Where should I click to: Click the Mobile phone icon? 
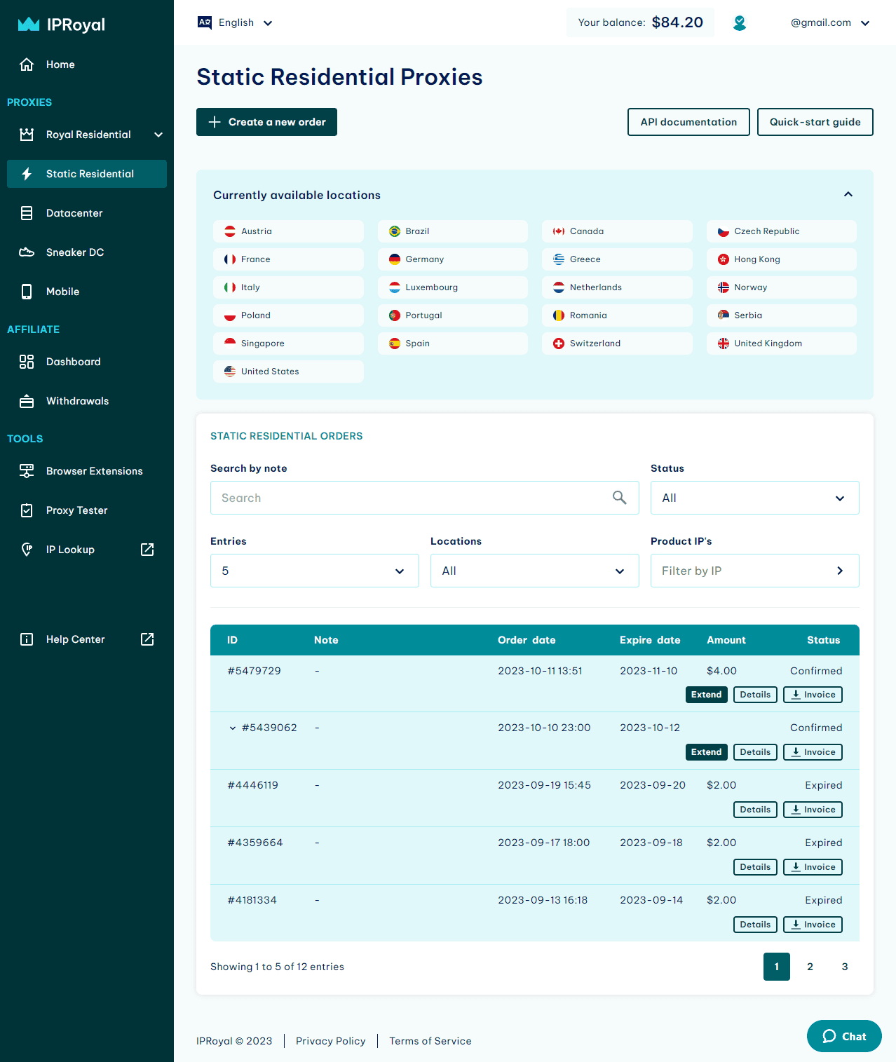click(x=27, y=292)
